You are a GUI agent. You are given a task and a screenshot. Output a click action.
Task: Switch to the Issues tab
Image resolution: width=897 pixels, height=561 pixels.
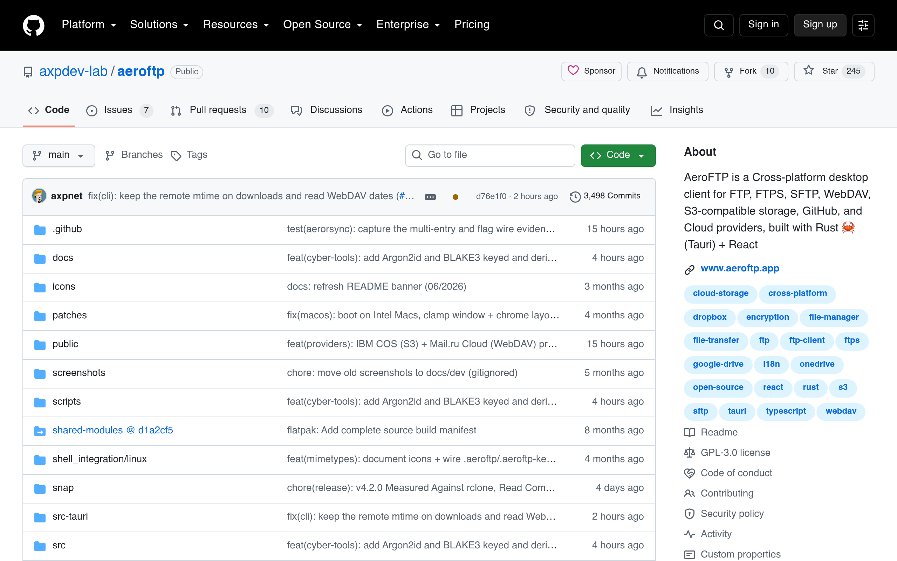pos(119,110)
